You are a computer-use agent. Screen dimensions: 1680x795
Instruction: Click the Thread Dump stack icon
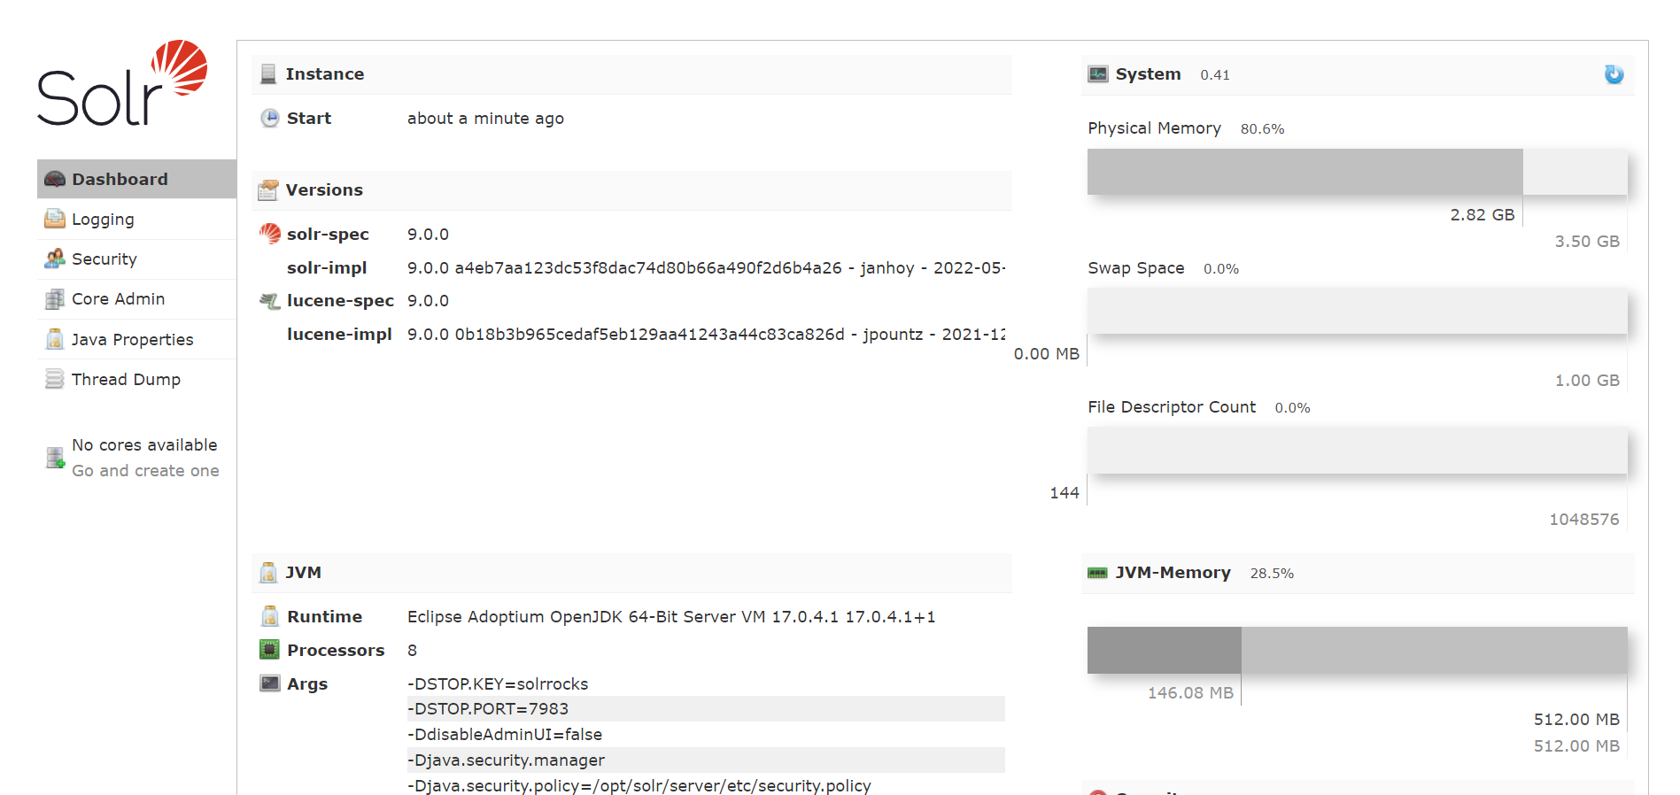coord(55,379)
